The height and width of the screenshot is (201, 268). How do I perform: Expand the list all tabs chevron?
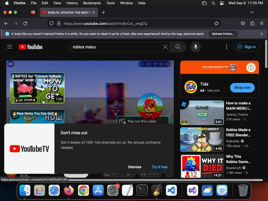click(252, 12)
